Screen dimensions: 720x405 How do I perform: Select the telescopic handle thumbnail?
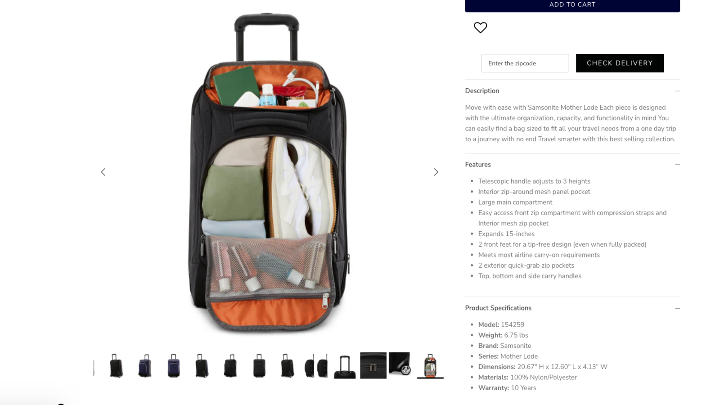click(x=345, y=366)
